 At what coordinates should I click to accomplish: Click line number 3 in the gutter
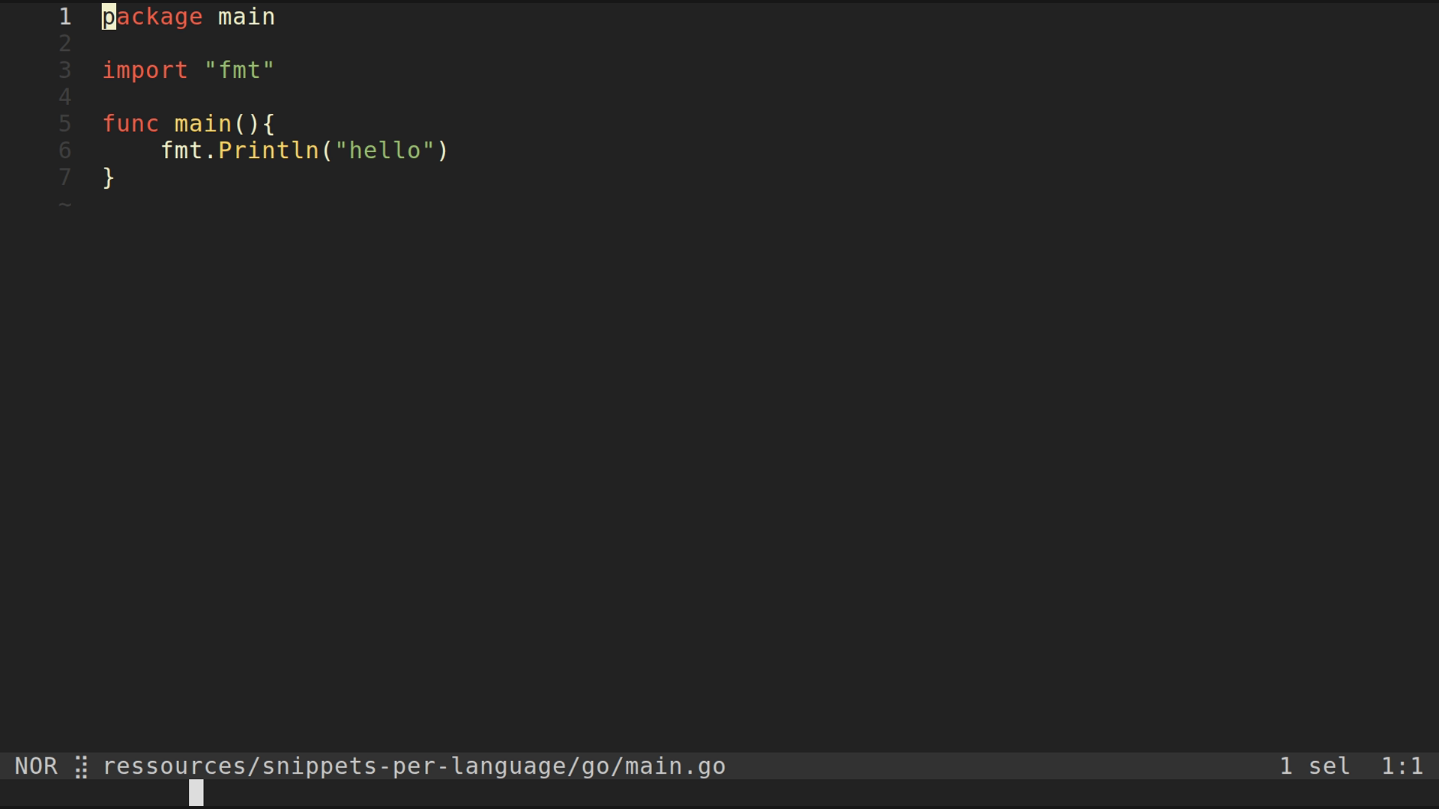tap(65, 70)
